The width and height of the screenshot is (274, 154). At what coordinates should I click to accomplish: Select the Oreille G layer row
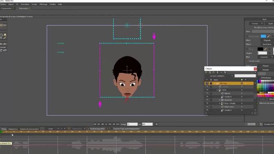[229, 110]
